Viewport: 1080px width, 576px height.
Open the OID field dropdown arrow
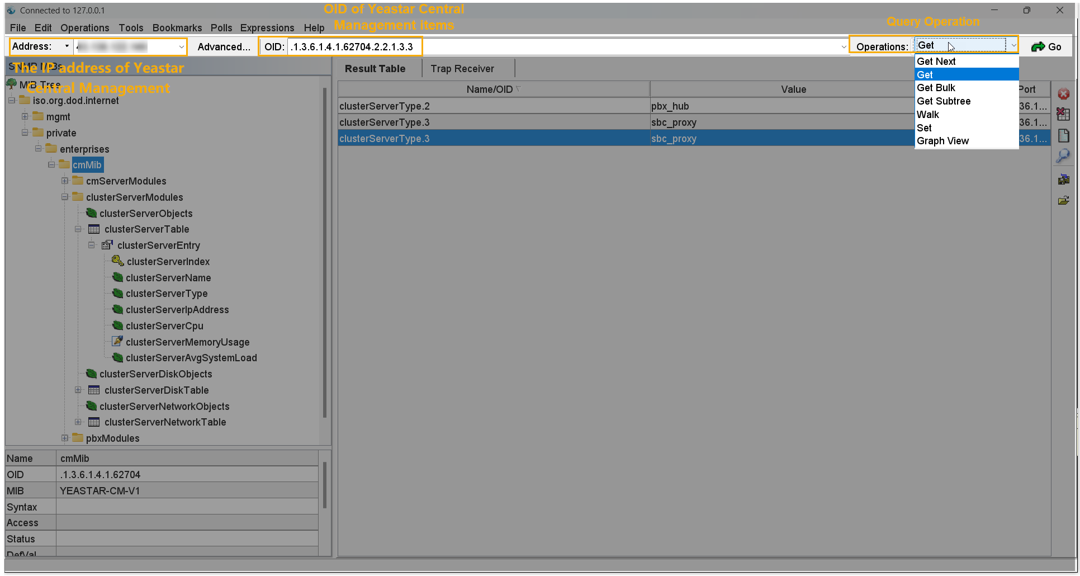click(844, 47)
